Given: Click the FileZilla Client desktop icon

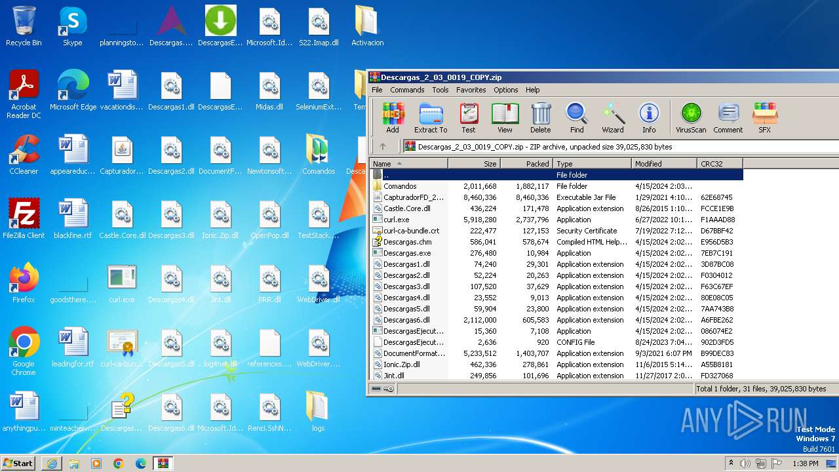Looking at the screenshot, I should 24,219.
